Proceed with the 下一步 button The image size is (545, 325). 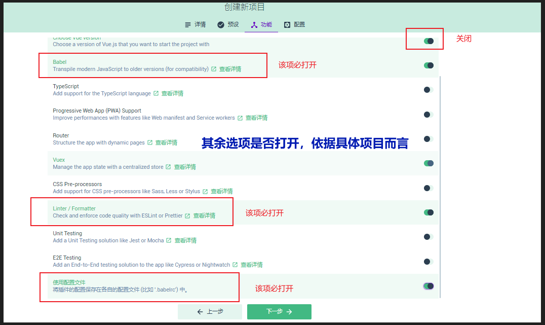[279, 311]
